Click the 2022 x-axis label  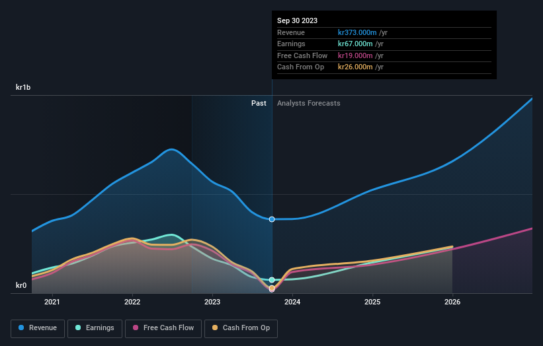point(132,302)
